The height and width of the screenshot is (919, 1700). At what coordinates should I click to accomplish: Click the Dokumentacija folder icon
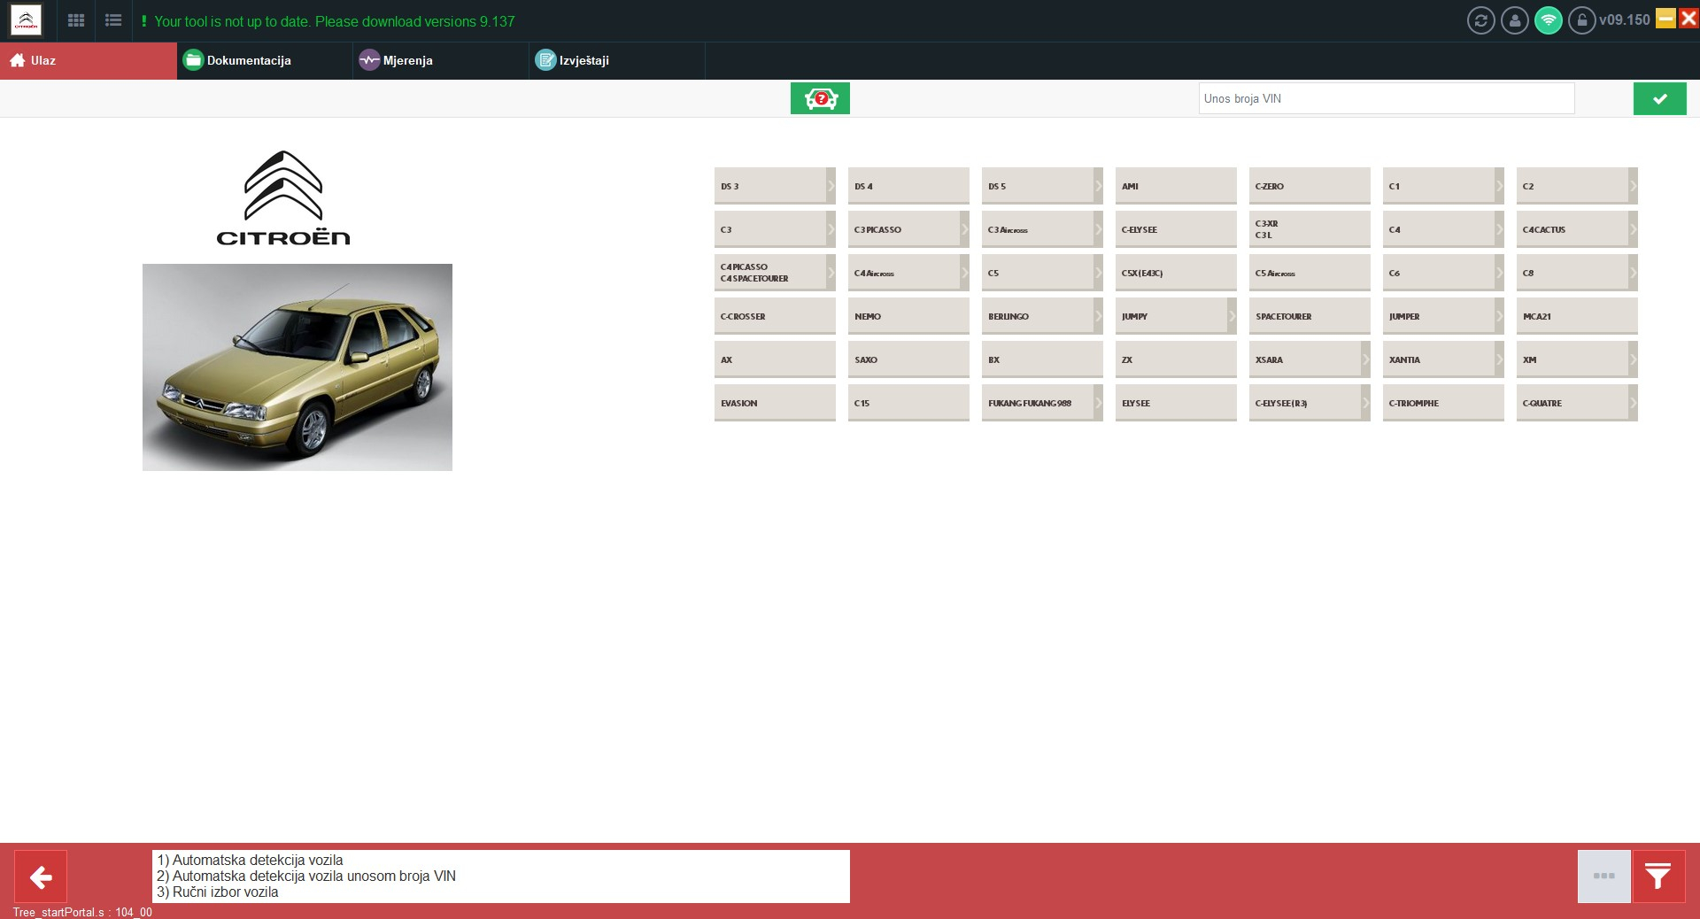pos(192,60)
